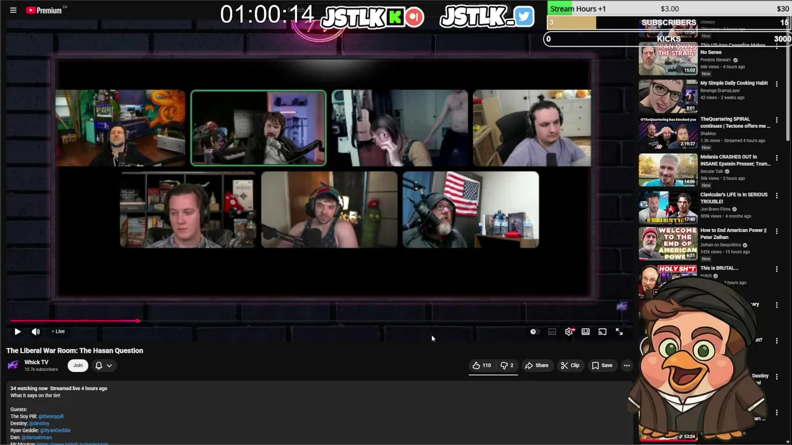
Task: Toggle subtitles closed captions button
Action: pos(552,332)
